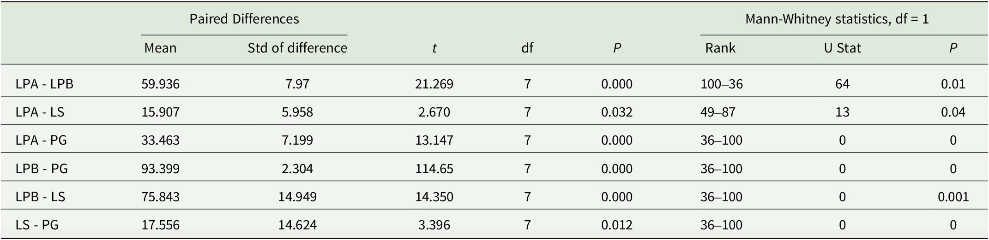This screenshot has height=240, width=989.
Task: Select the U Stat value 64
Action: (x=842, y=84)
